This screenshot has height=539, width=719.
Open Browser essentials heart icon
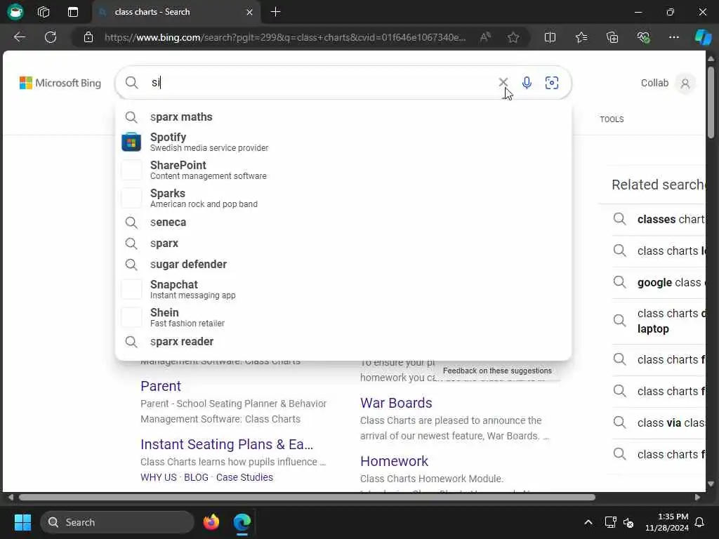pyautogui.click(x=643, y=37)
